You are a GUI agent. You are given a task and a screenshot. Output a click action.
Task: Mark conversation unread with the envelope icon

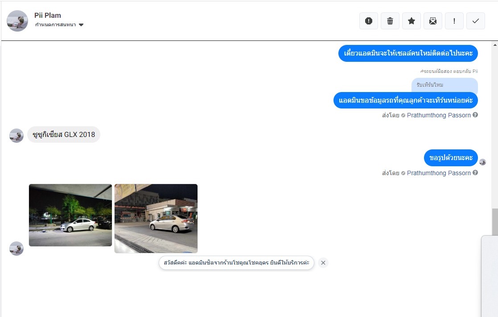[x=433, y=21]
